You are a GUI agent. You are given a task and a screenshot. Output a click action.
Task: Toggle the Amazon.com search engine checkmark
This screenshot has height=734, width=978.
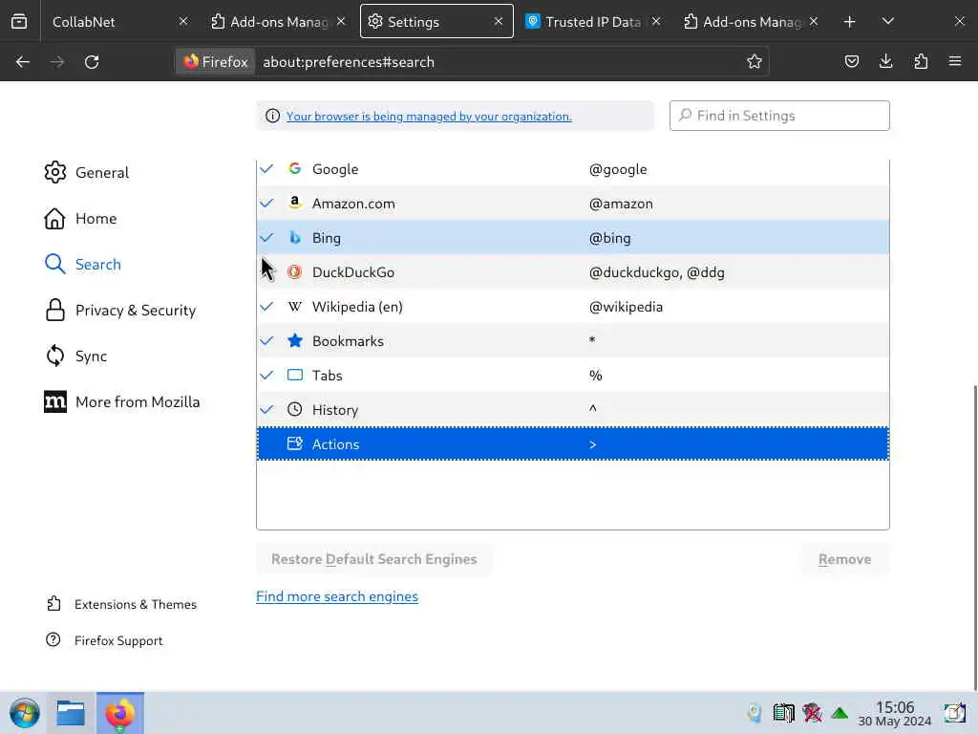tap(267, 204)
